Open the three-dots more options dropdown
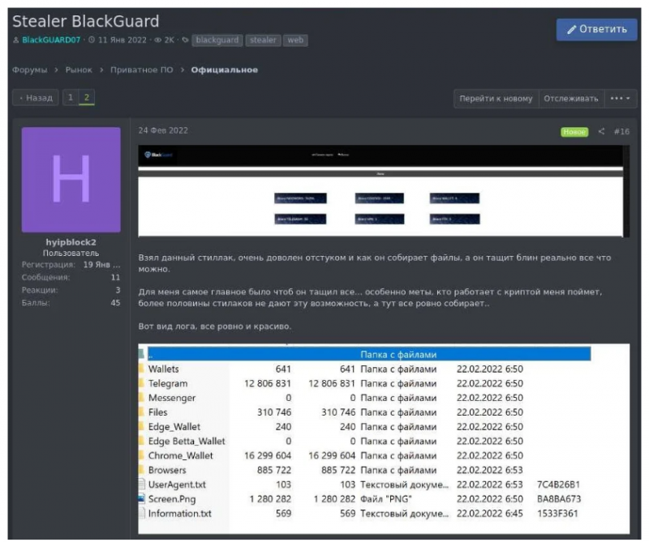The image size is (649, 542). click(621, 98)
